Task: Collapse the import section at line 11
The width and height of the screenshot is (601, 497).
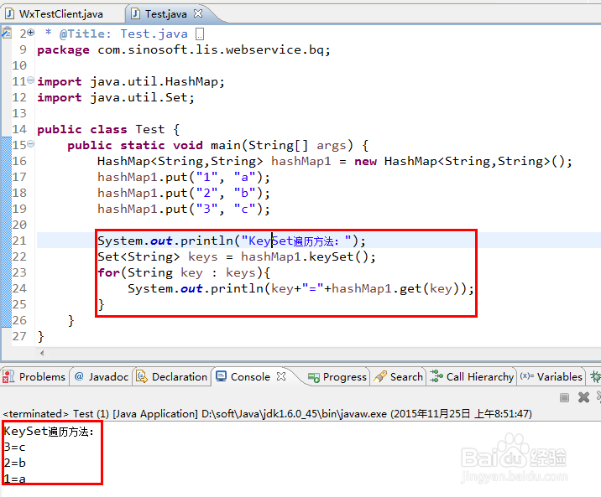Action: [x=31, y=80]
